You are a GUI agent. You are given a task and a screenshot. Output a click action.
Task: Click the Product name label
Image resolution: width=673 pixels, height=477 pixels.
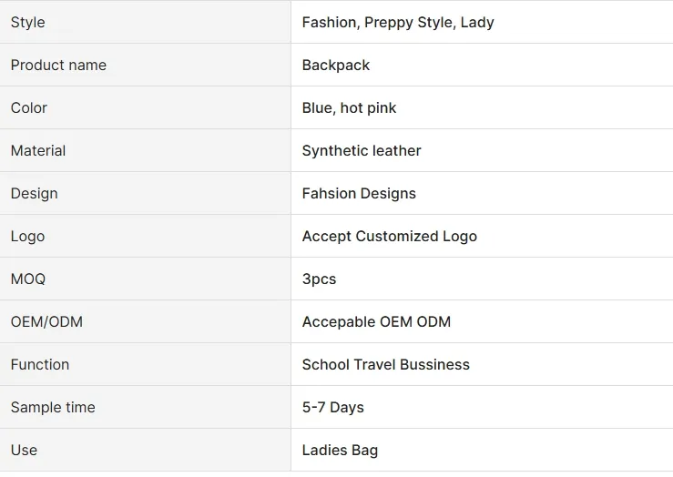pos(58,65)
